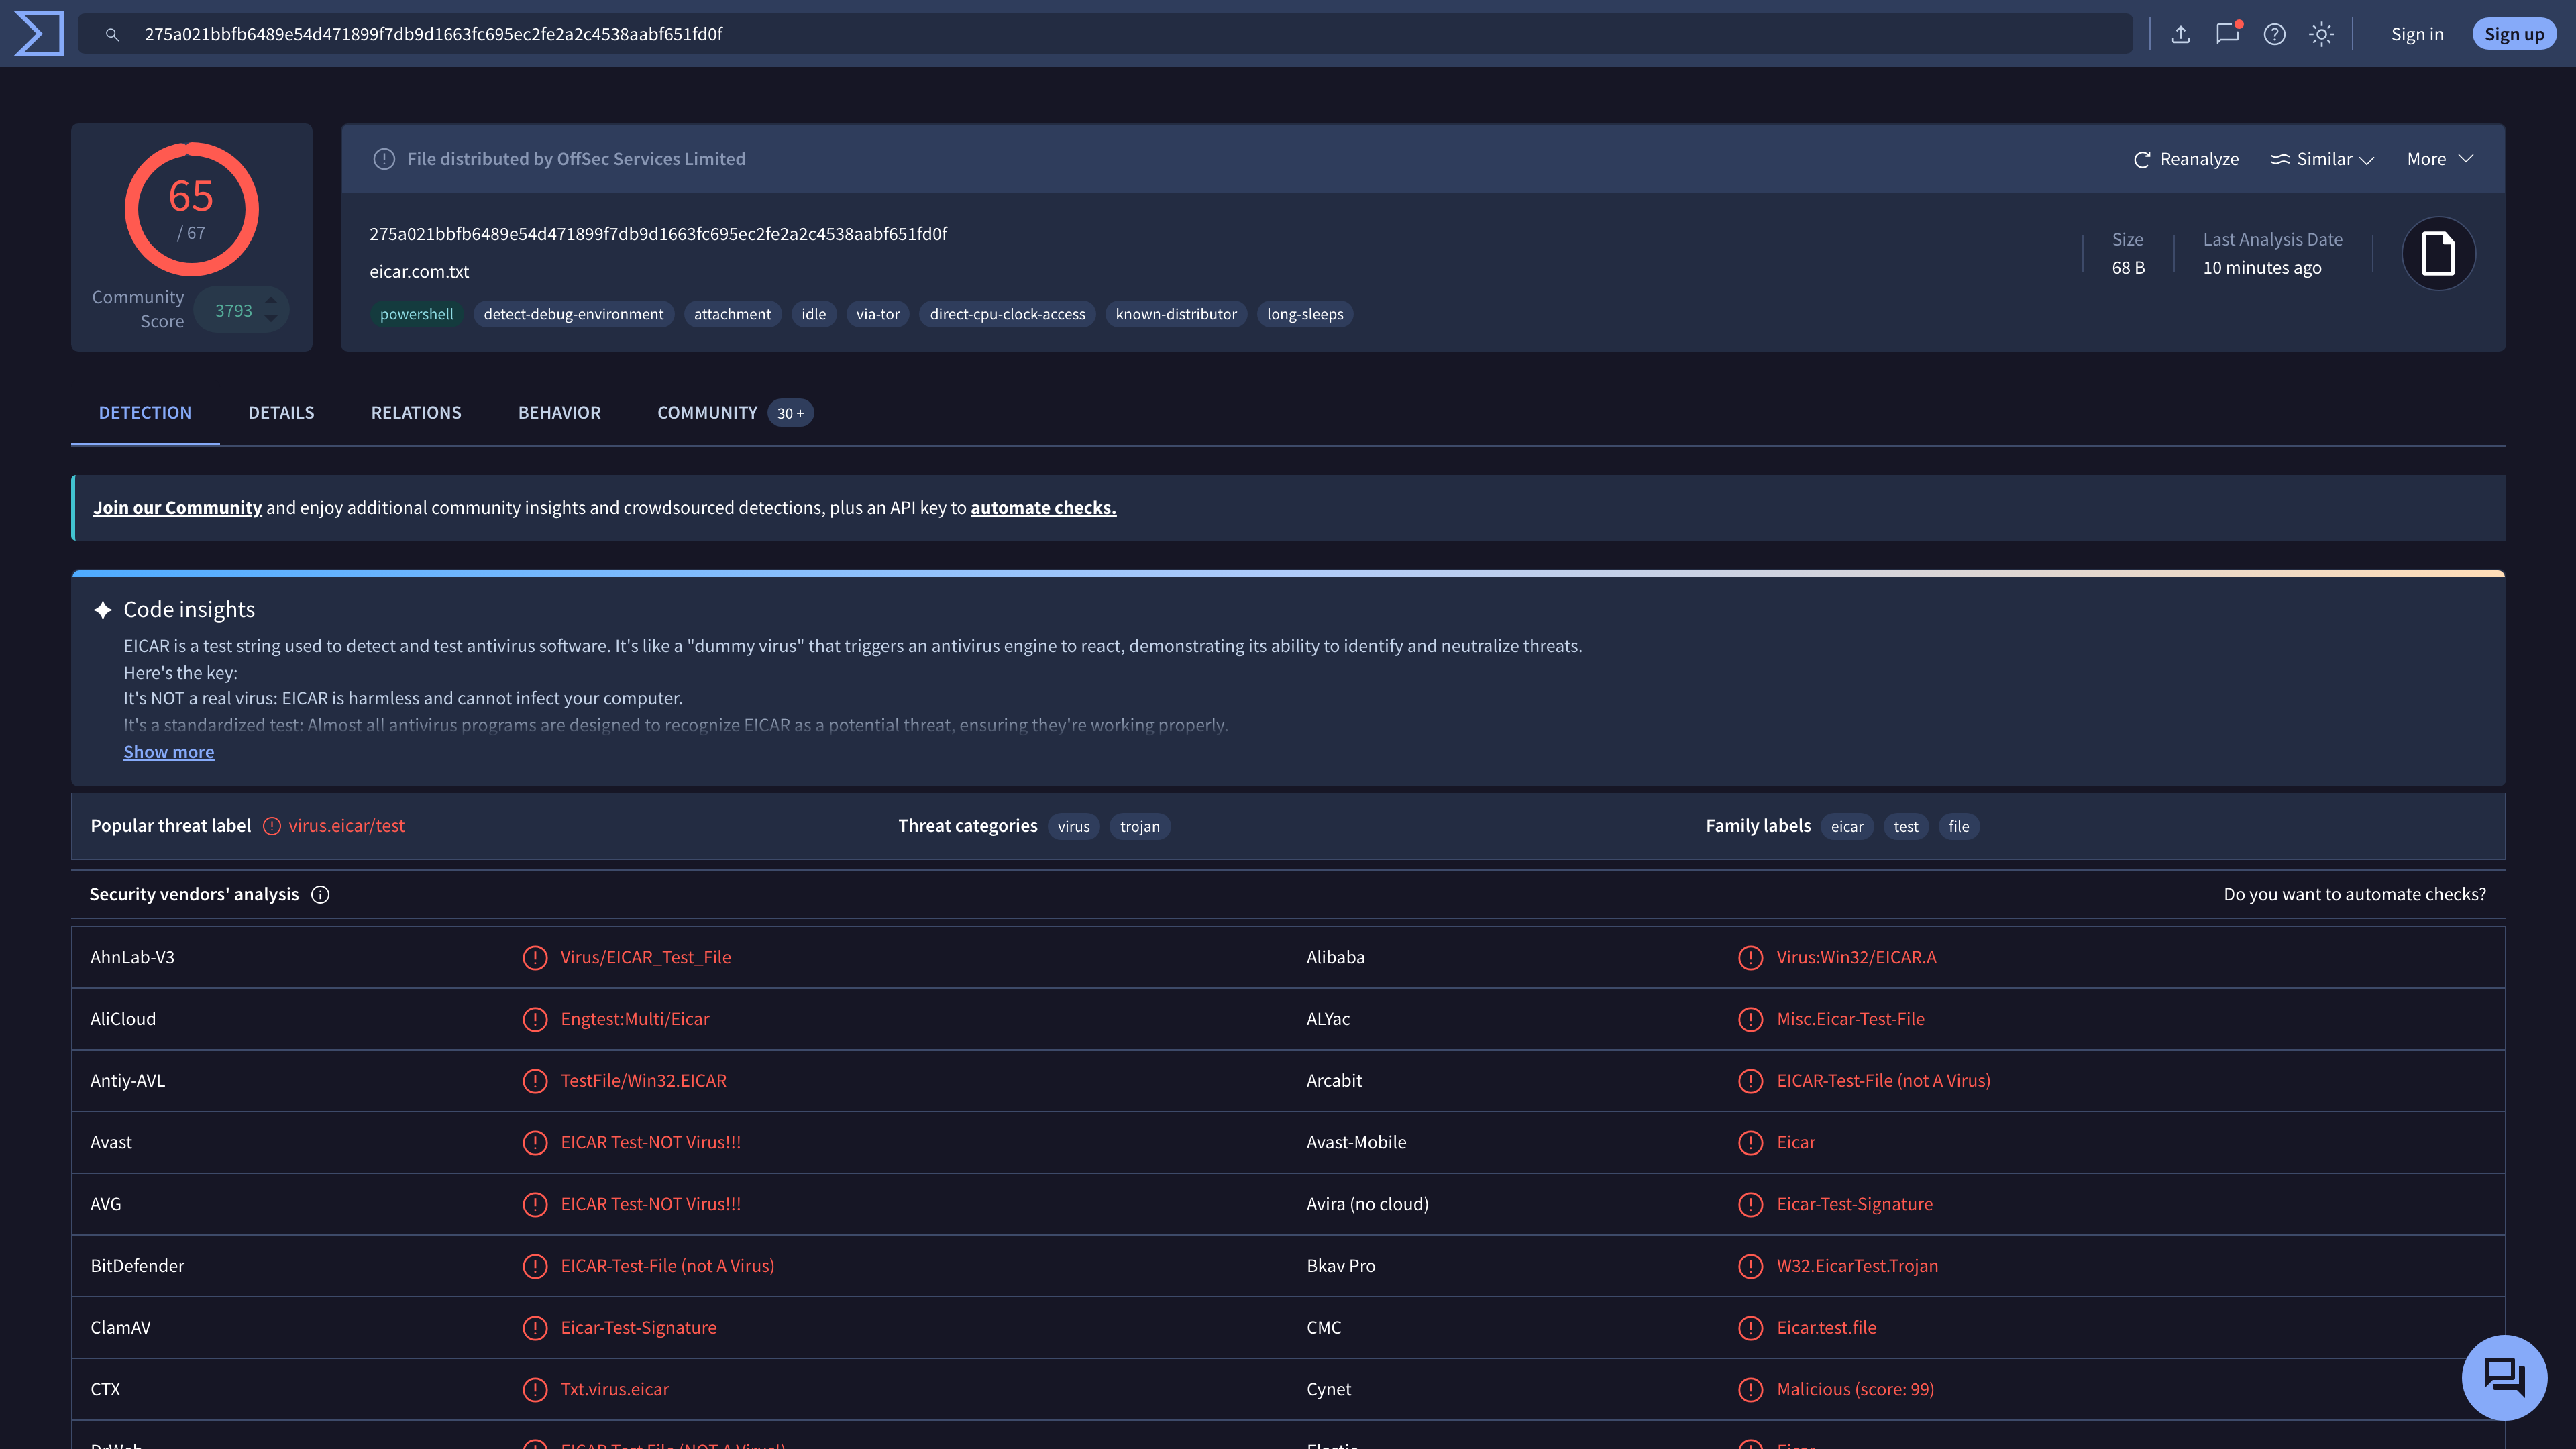Click the file type document icon
Viewport: 2576px width, 1449px height.
pos(2438,253)
